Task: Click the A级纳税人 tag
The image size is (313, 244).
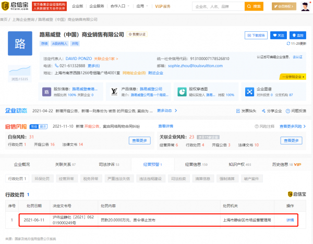Action: (59, 43)
